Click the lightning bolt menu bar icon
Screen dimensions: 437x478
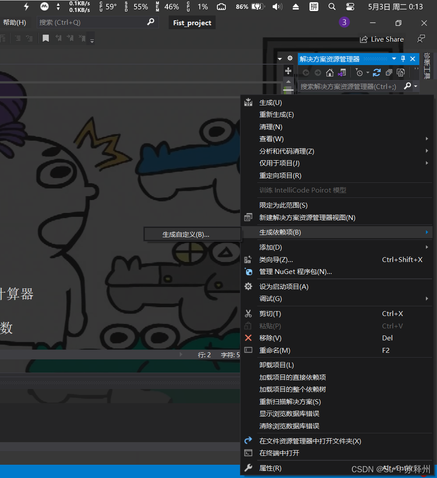pyautogui.click(x=26, y=7)
